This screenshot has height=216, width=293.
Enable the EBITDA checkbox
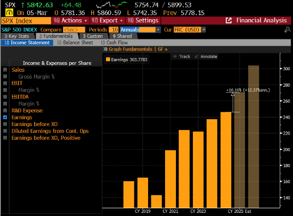[x=5, y=97]
